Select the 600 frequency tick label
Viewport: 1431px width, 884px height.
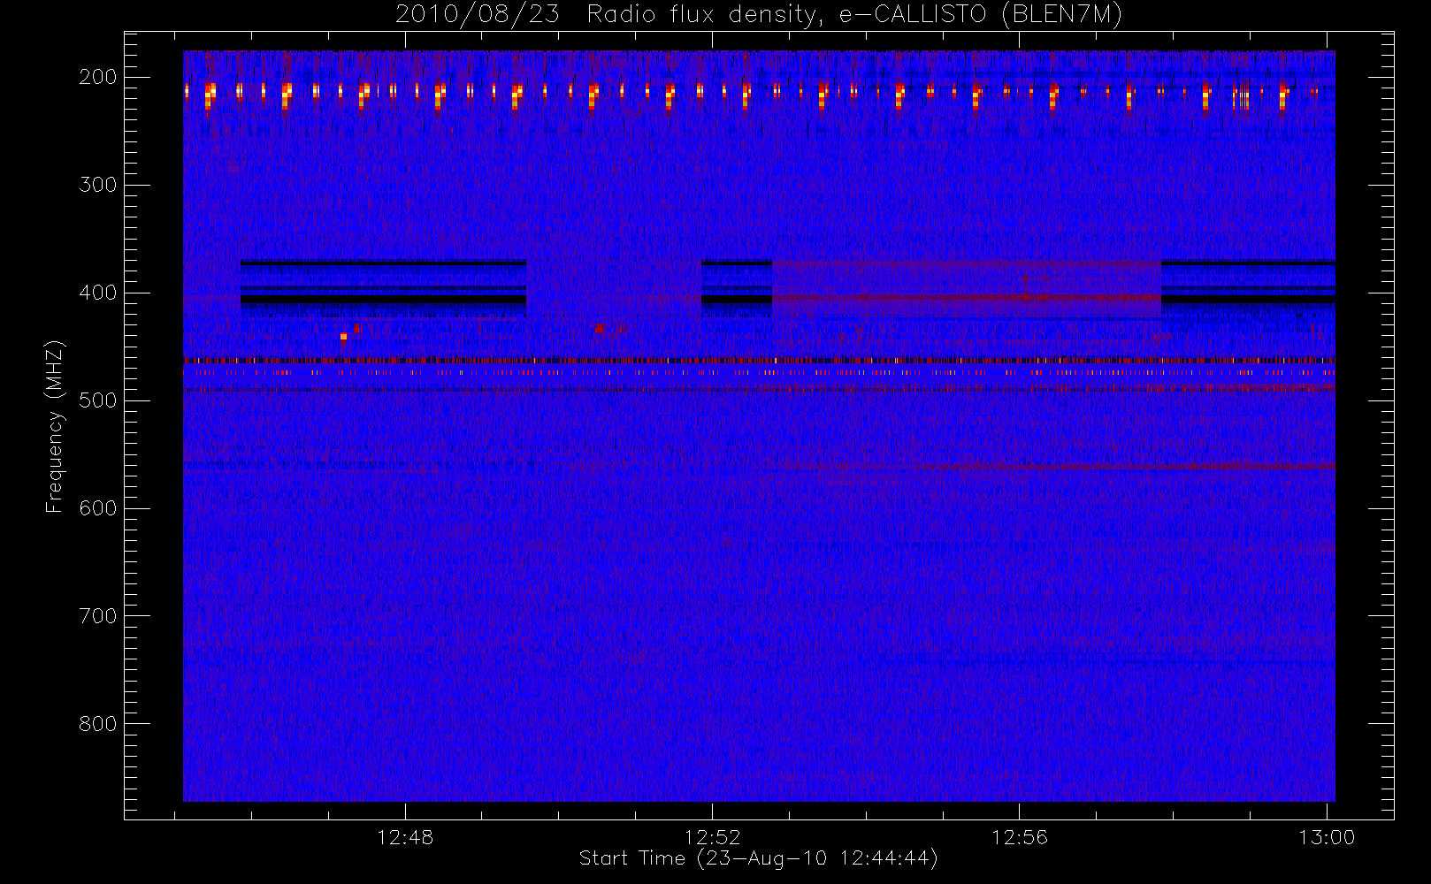click(x=98, y=508)
